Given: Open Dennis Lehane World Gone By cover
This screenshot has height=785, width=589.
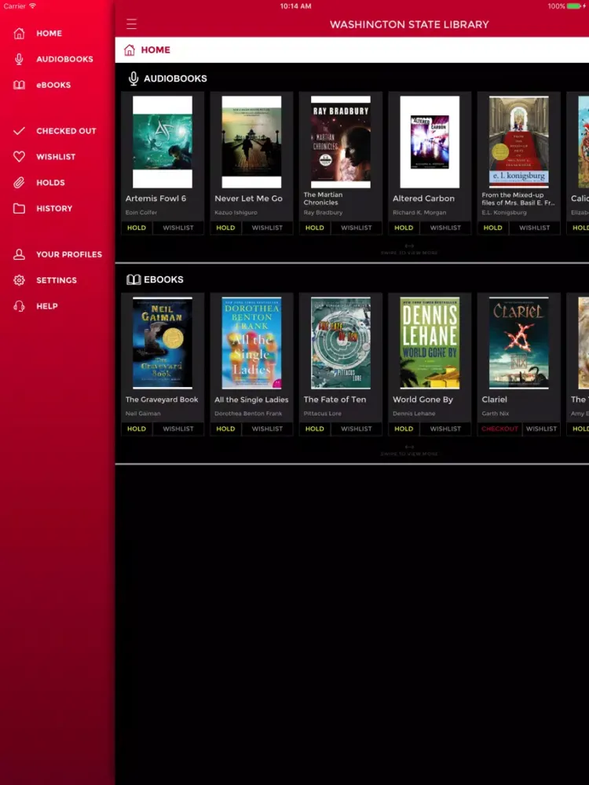Looking at the screenshot, I should pyautogui.click(x=430, y=343).
